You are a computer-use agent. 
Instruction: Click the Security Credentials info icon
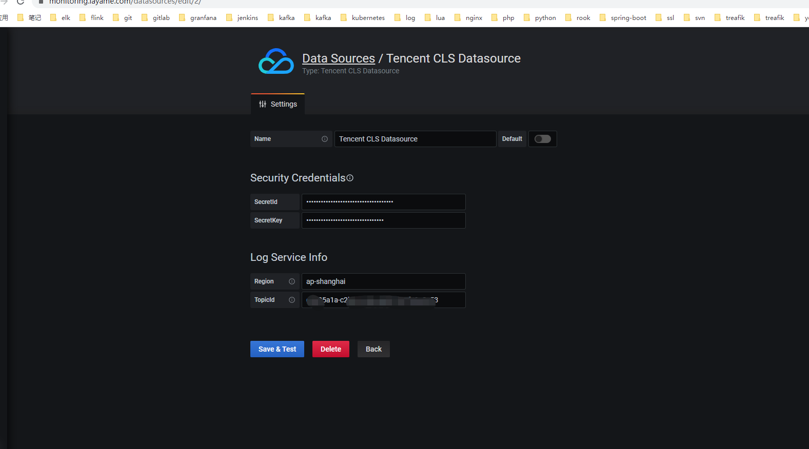click(350, 178)
